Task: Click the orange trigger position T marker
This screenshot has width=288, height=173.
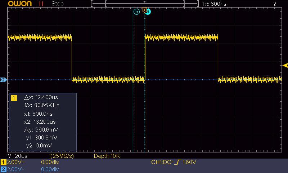Action: coord(144,9)
